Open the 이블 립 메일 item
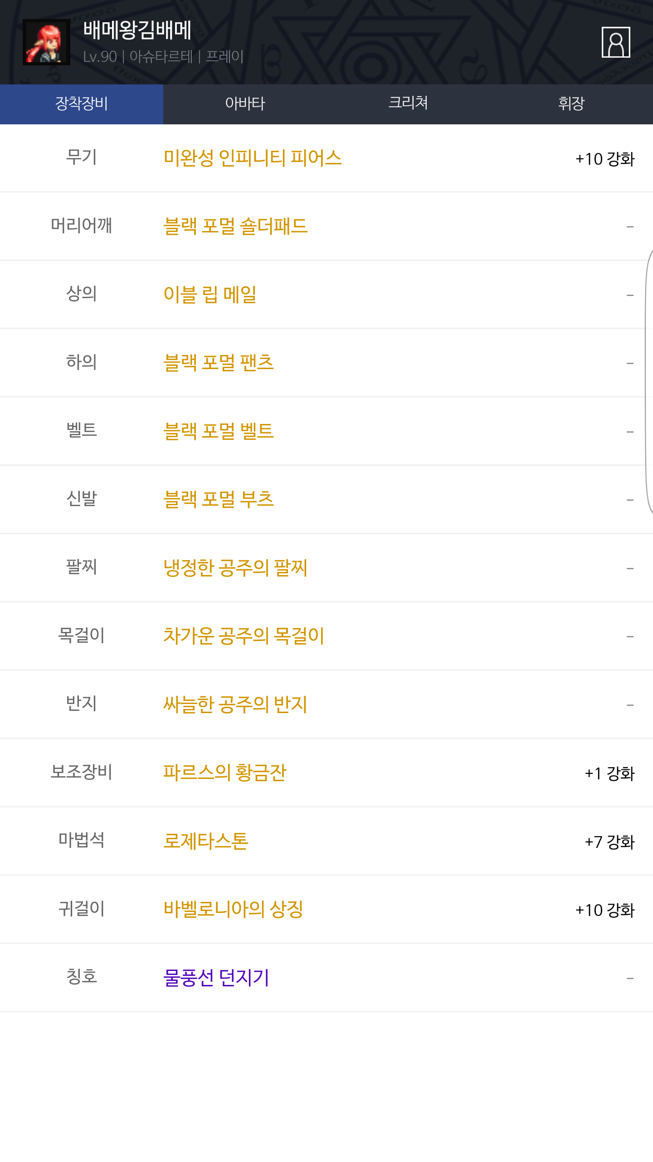Image resolution: width=653 pixels, height=1162 pixels. [x=210, y=295]
